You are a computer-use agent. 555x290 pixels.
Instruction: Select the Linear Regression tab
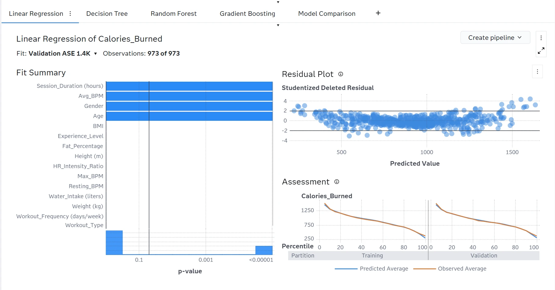(36, 14)
